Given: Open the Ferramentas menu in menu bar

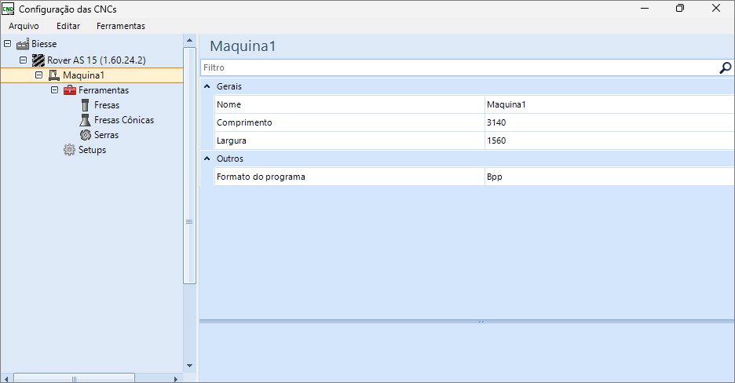Looking at the screenshot, I should coord(120,26).
